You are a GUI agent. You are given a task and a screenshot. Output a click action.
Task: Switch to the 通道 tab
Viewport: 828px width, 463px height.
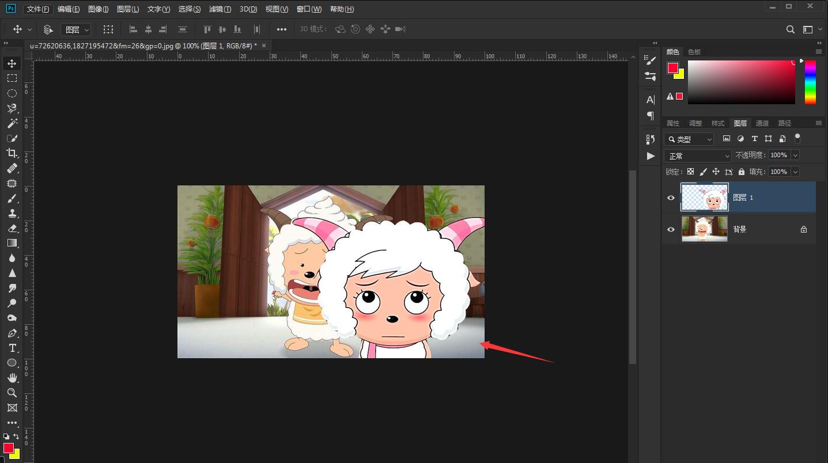coord(762,123)
